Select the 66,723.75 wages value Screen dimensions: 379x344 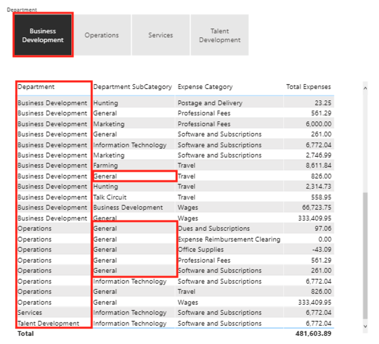317,208
